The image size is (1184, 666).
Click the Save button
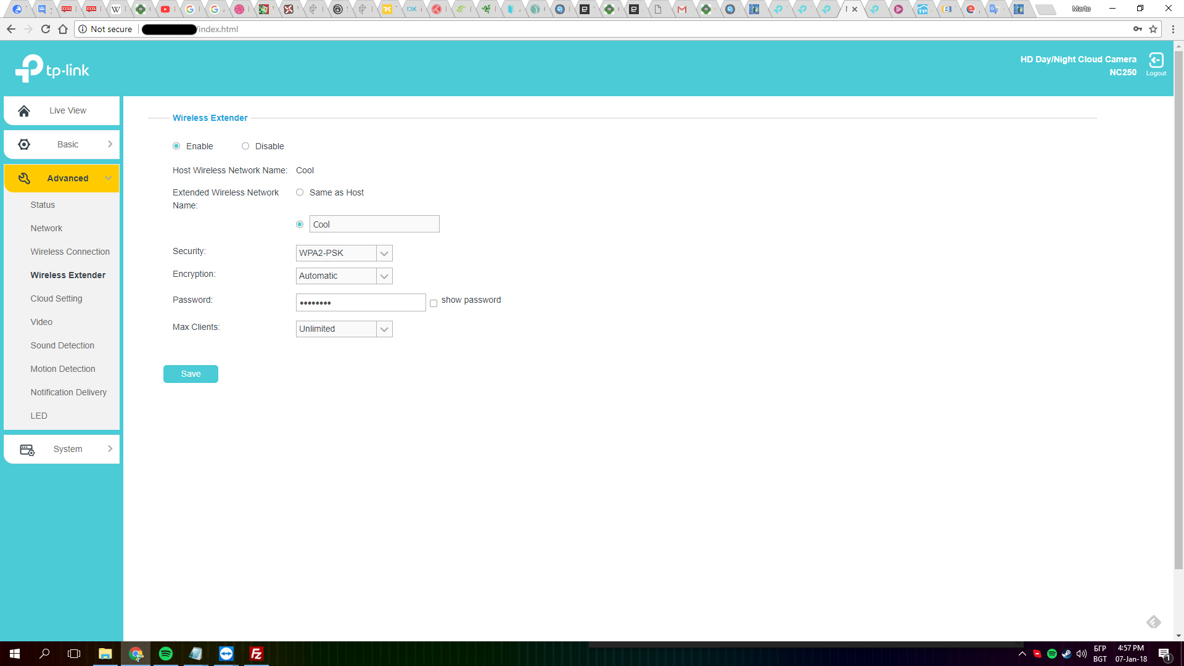coord(191,374)
